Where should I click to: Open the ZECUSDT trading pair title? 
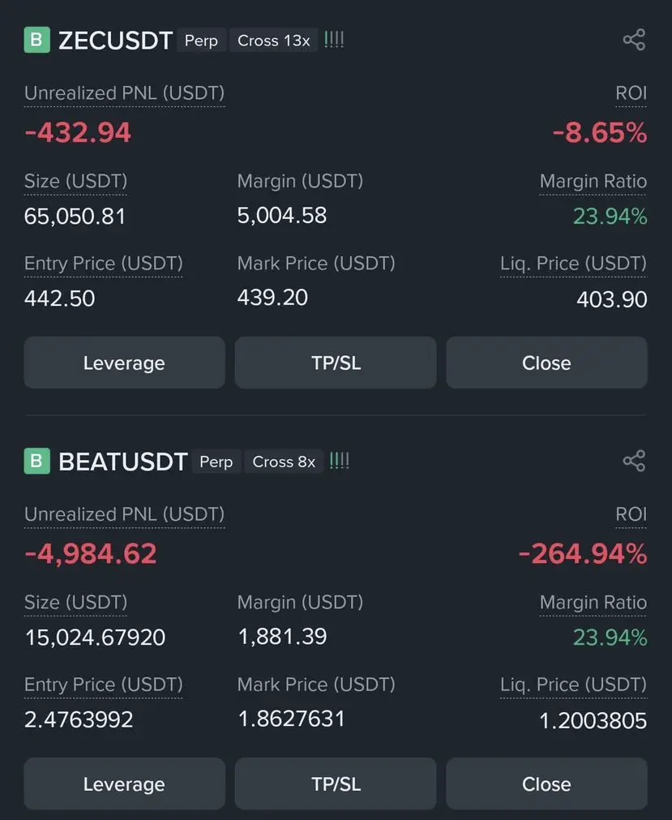coord(115,41)
